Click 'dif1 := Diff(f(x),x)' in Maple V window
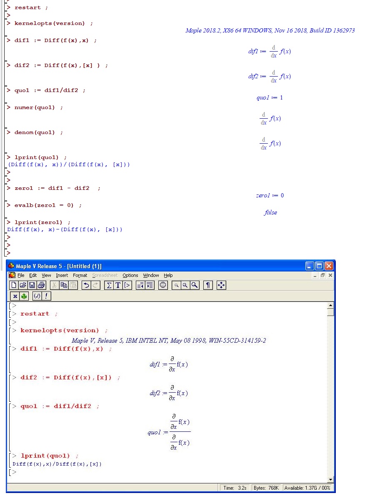 pyautogui.click(x=62, y=349)
